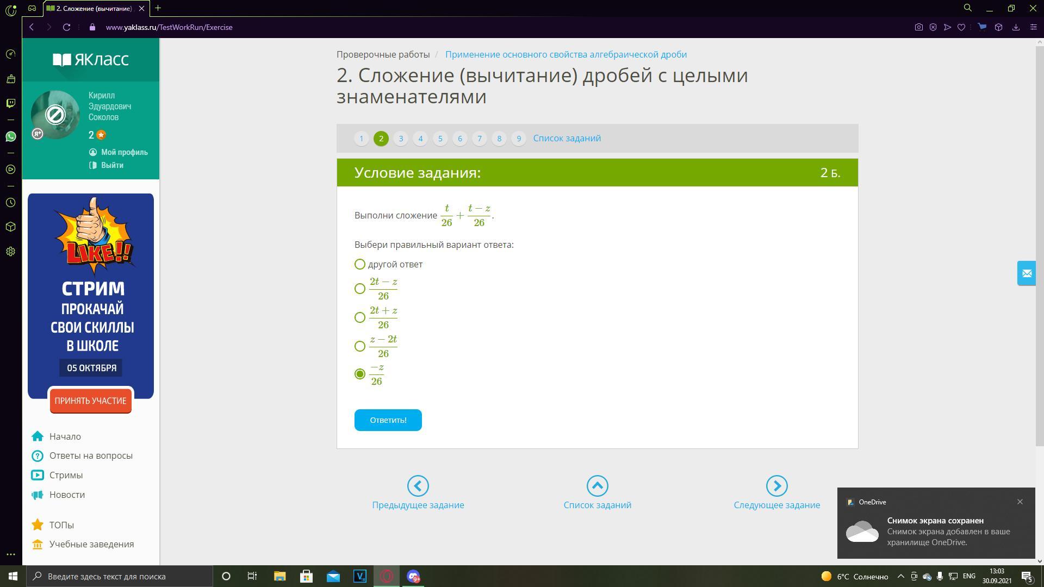Open the Мой профиль link

coord(124,152)
